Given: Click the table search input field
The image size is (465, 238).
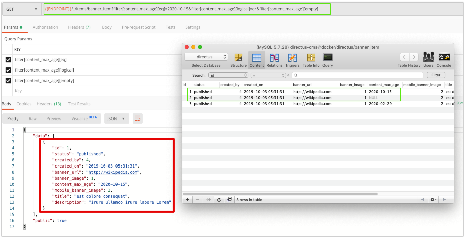Looking at the screenshot, I should pos(356,75).
